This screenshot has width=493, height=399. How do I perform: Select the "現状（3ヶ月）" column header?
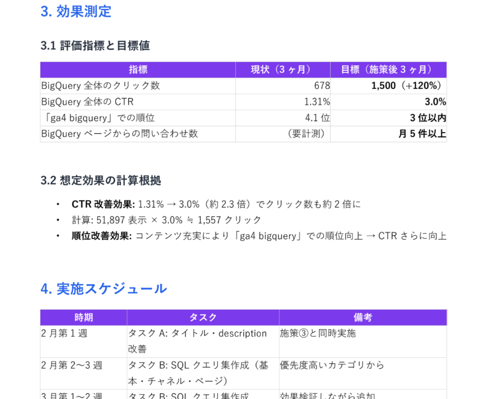[x=283, y=70]
